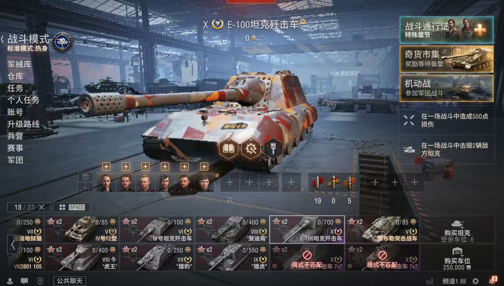Open the wrench-gear equipment icon
This screenshot has height=286, width=504.
point(251,149)
